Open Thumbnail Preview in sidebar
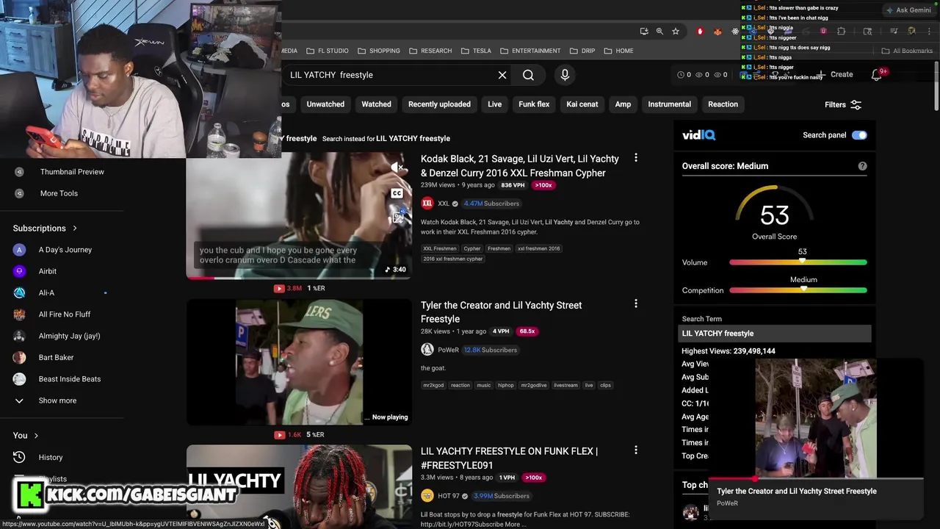Image resolution: width=940 pixels, height=529 pixels. click(x=72, y=172)
